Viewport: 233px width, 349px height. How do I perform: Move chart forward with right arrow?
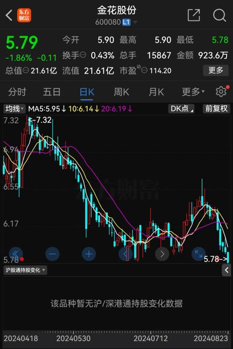pyautogui.click(x=162, y=254)
